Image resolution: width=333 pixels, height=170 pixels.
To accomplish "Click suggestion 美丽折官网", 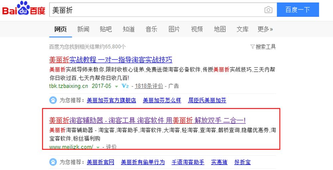I will tap(101, 162).
